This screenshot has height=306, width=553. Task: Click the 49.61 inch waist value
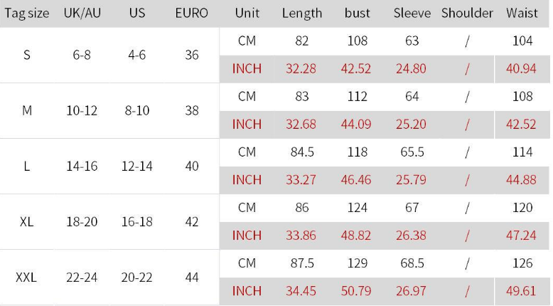point(521,290)
